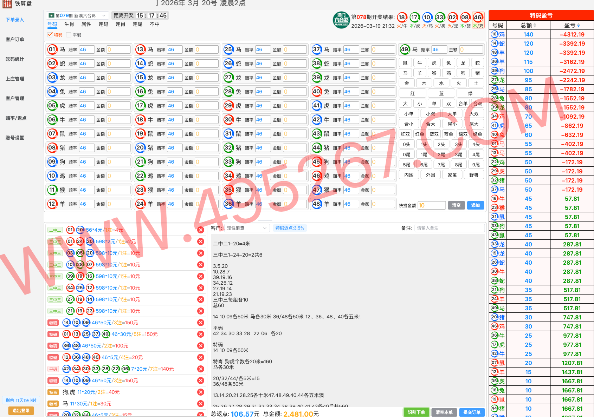
Task: Check the 平码 checkbox
Action: click(x=69, y=35)
